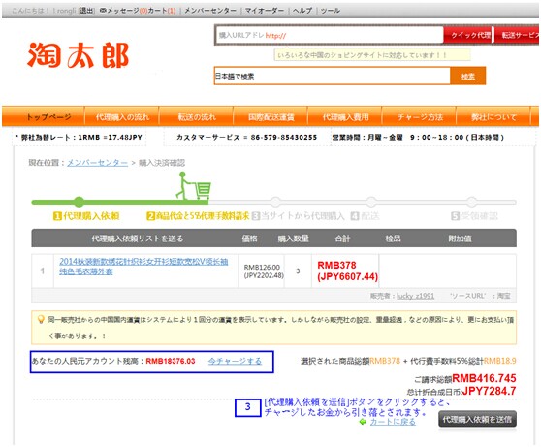Image resolution: width=541 pixels, height=447 pixels.
Task: Open the 国際配送運賃 navigation tab
Action: tap(270, 117)
